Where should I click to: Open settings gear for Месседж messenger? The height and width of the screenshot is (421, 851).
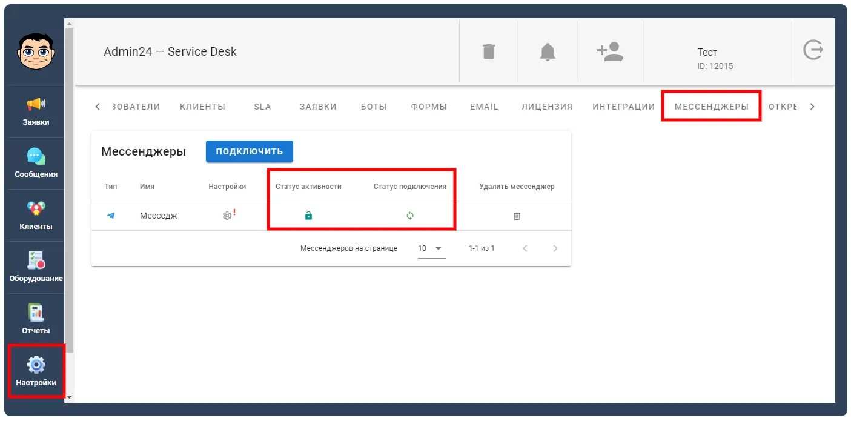pyautogui.click(x=227, y=216)
